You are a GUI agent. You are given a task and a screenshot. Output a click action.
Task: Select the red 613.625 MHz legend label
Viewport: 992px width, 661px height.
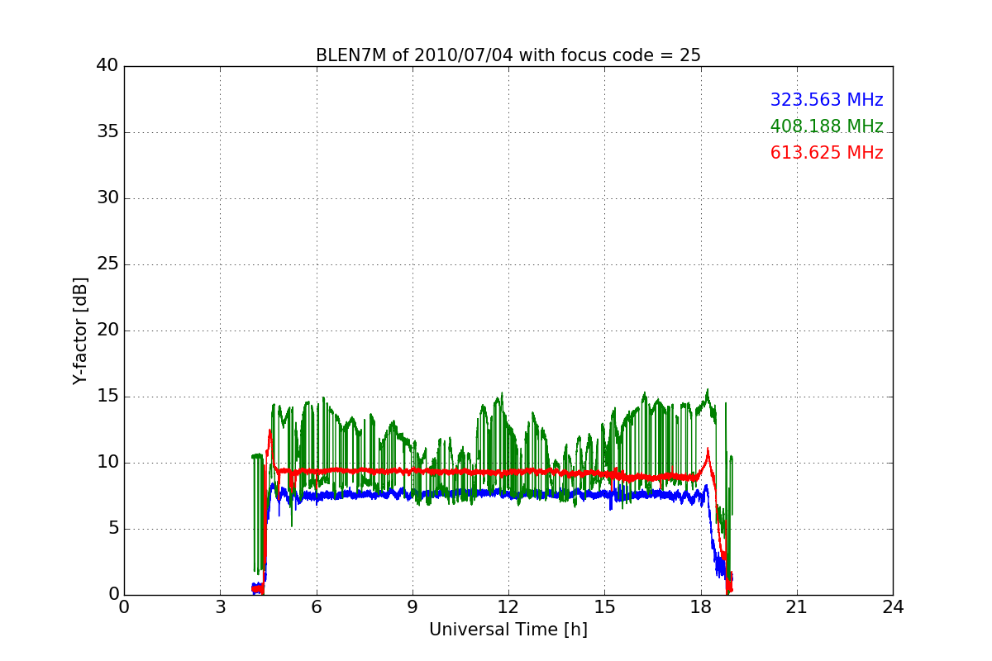click(827, 153)
